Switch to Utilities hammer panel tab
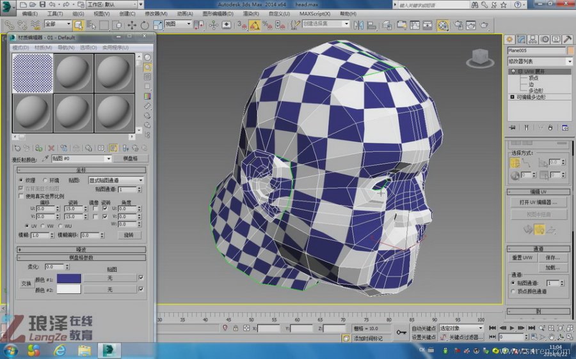 point(568,39)
